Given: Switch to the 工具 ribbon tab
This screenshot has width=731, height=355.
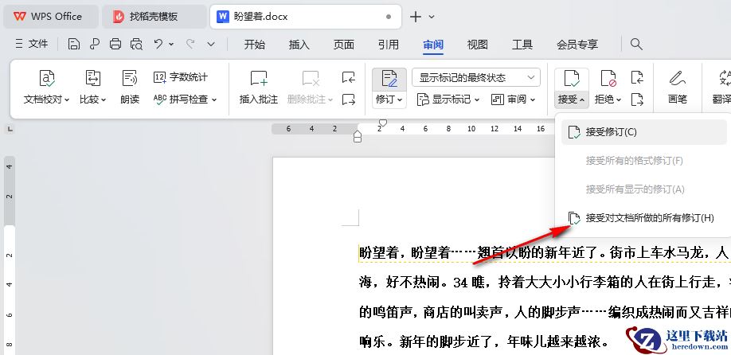Looking at the screenshot, I should (522, 45).
